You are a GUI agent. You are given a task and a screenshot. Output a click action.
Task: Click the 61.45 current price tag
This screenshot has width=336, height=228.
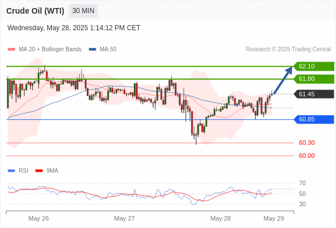point(313,94)
